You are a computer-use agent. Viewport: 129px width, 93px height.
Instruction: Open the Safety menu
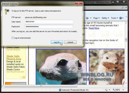pos(105,18)
